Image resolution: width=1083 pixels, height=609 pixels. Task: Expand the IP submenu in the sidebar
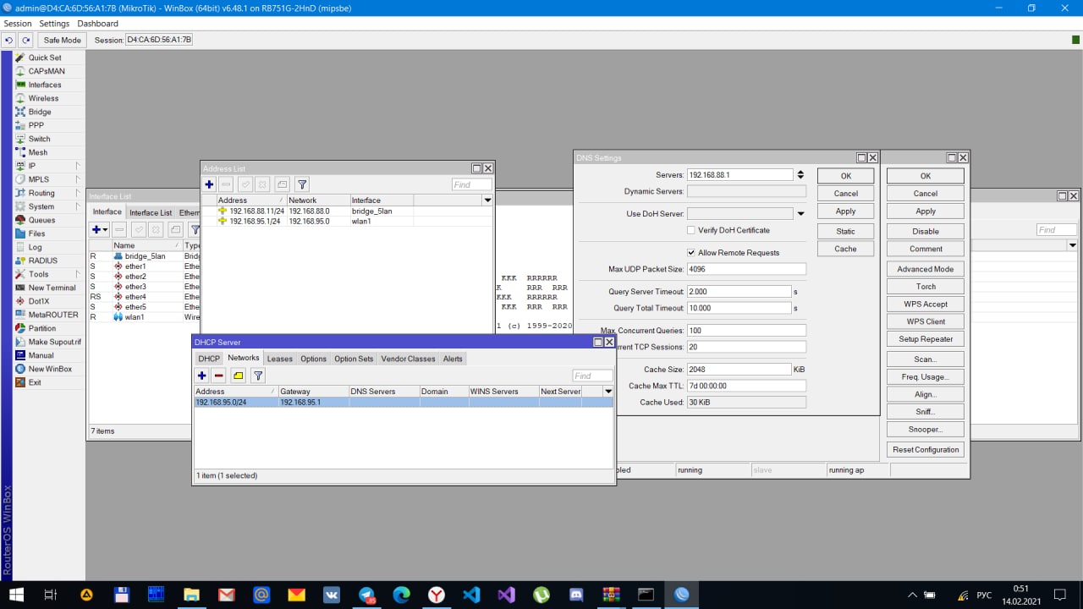tap(77, 166)
